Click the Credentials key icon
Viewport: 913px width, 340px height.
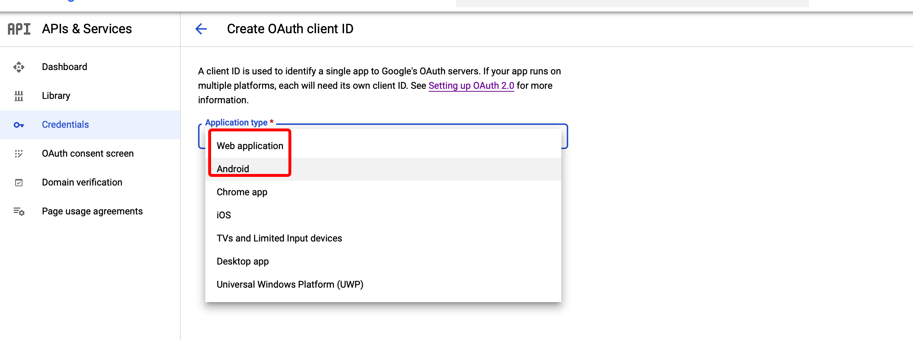coord(18,125)
